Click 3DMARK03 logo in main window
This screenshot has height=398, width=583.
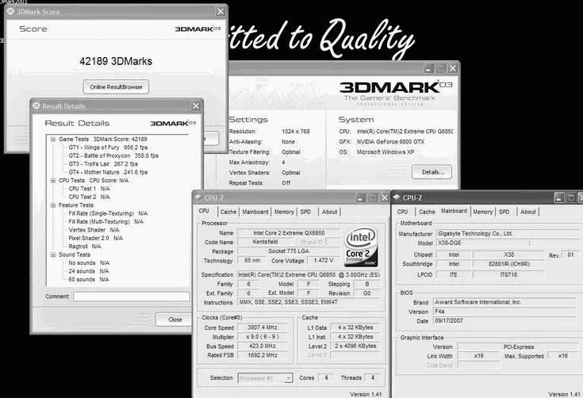[x=395, y=87]
